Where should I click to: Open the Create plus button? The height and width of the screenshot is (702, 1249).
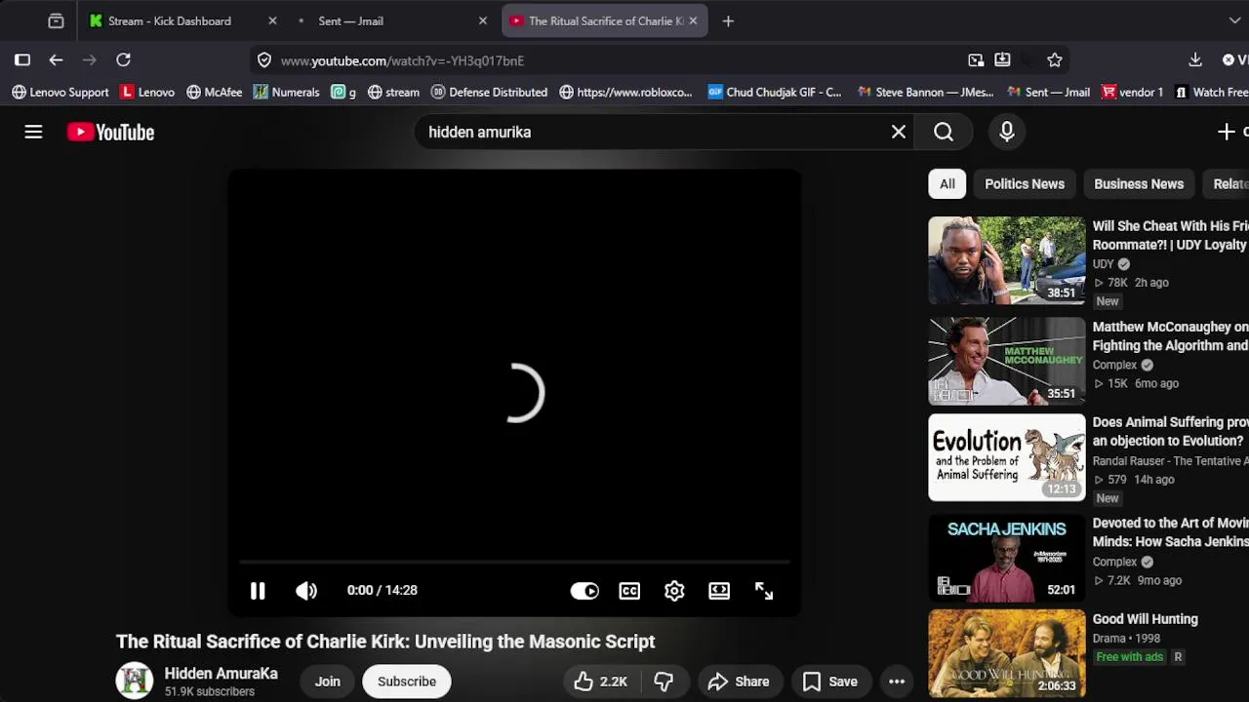pos(1227,132)
